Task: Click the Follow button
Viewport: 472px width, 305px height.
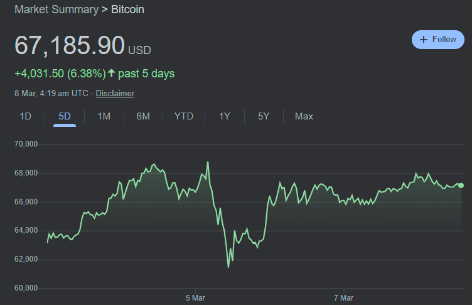Action: pyautogui.click(x=437, y=40)
